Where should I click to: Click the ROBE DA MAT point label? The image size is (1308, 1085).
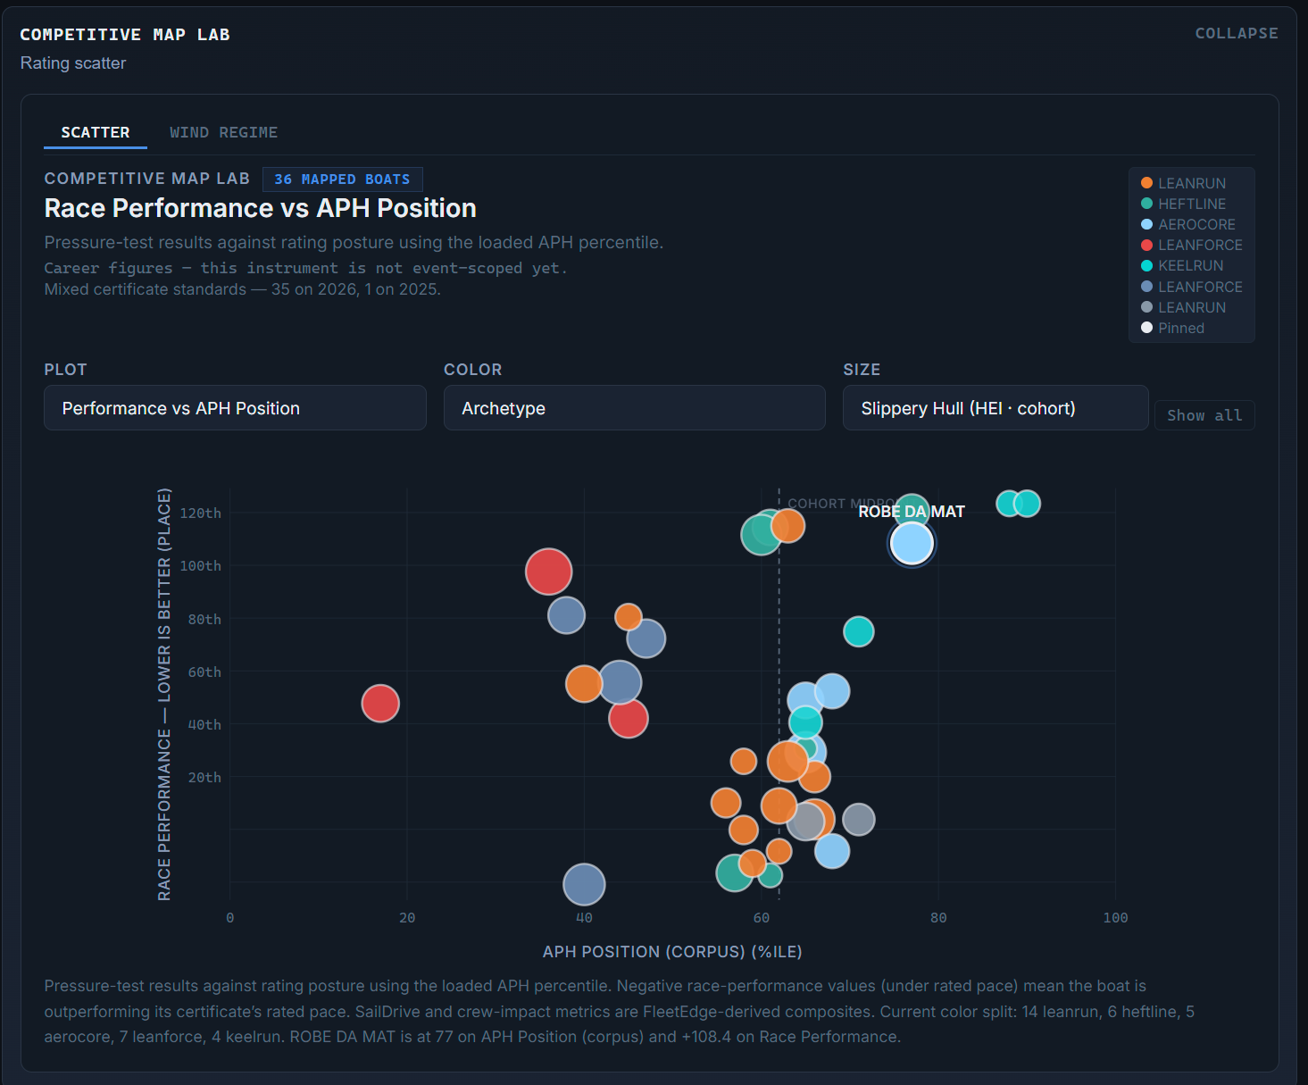[912, 512]
